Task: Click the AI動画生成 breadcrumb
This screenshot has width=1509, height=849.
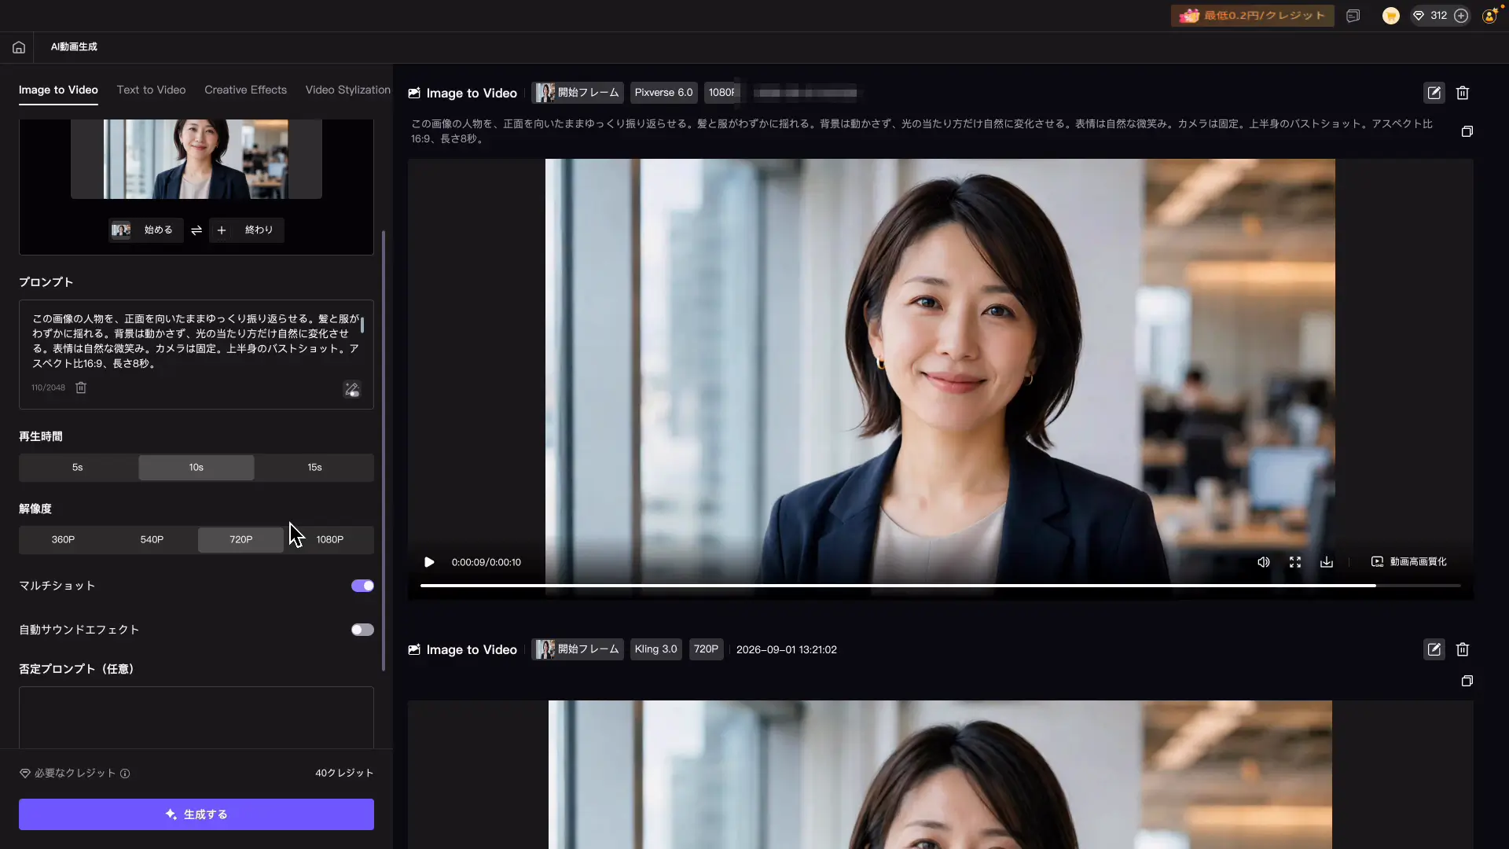Action: [74, 47]
